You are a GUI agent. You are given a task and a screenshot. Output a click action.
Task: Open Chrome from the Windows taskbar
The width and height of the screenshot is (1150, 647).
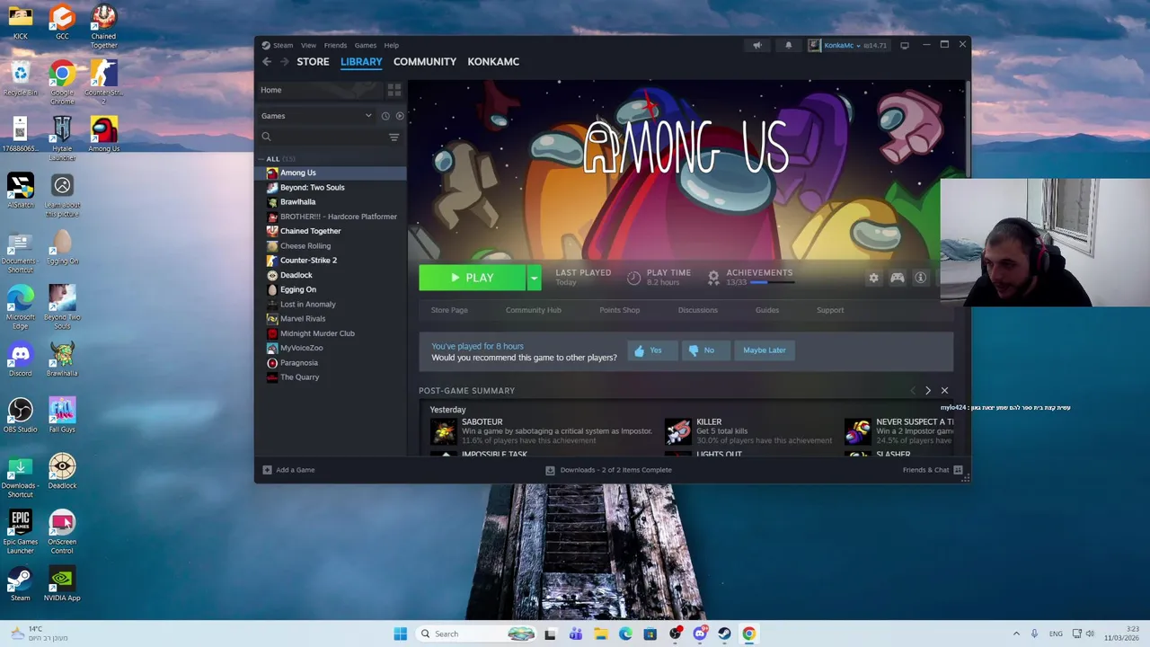click(748, 634)
